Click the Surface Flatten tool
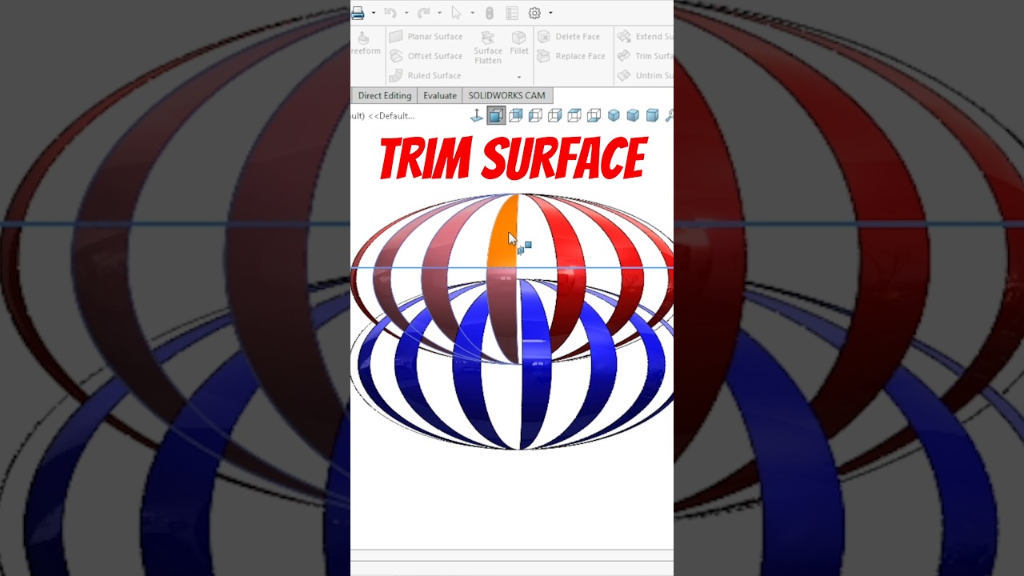 coord(487,48)
